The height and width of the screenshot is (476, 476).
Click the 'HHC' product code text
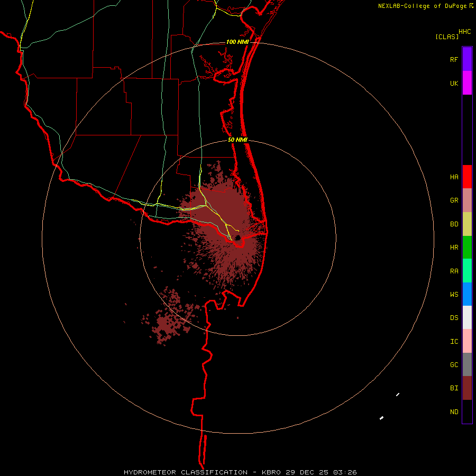pos(465,32)
